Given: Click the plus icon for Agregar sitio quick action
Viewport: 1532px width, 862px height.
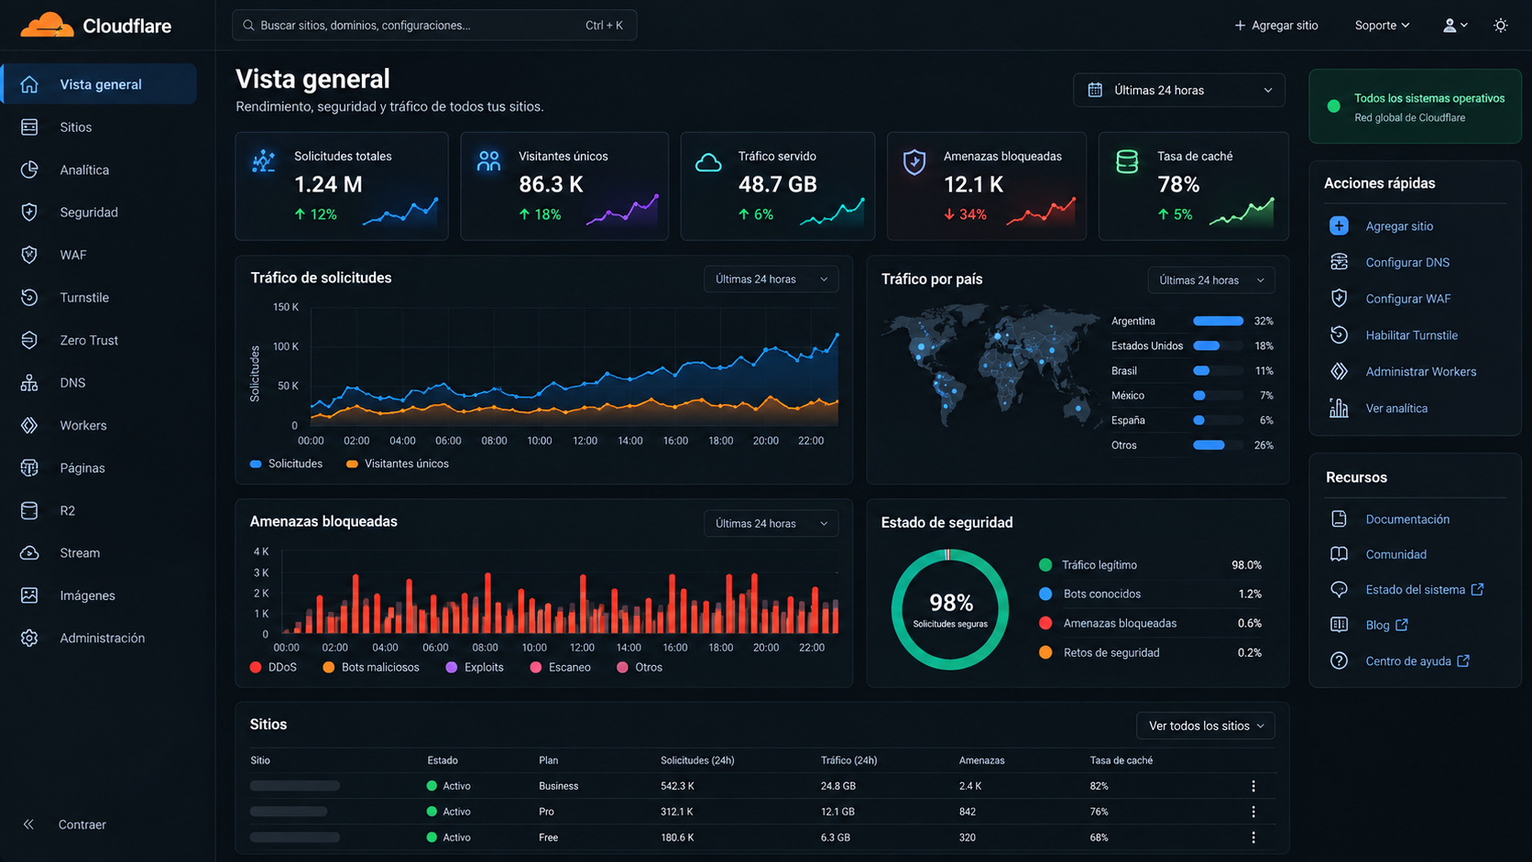Looking at the screenshot, I should pos(1339,225).
